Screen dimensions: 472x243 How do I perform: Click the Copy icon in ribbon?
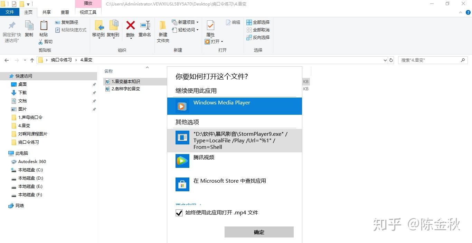pyautogui.click(x=29, y=29)
